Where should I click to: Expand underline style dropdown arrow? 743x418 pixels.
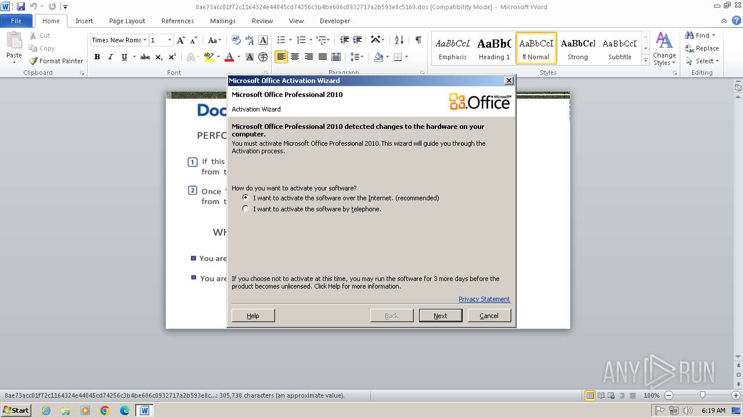click(134, 57)
